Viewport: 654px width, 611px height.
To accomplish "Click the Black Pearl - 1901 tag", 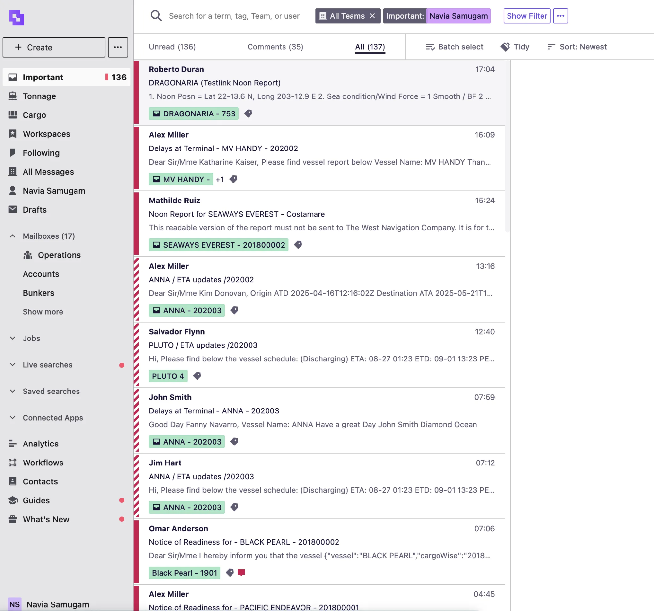I will tap(184, 573).
